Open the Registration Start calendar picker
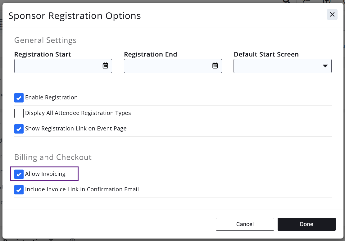345x241 pixels. 105,66
